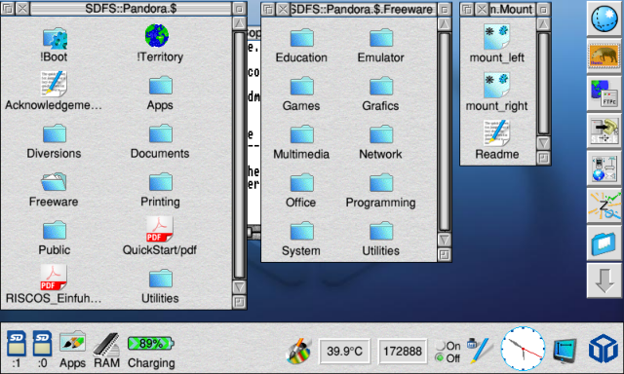Click the network devices globe sidebar icon
The height and width of the screenshot is (374, 624).
(x=604, y=168)
